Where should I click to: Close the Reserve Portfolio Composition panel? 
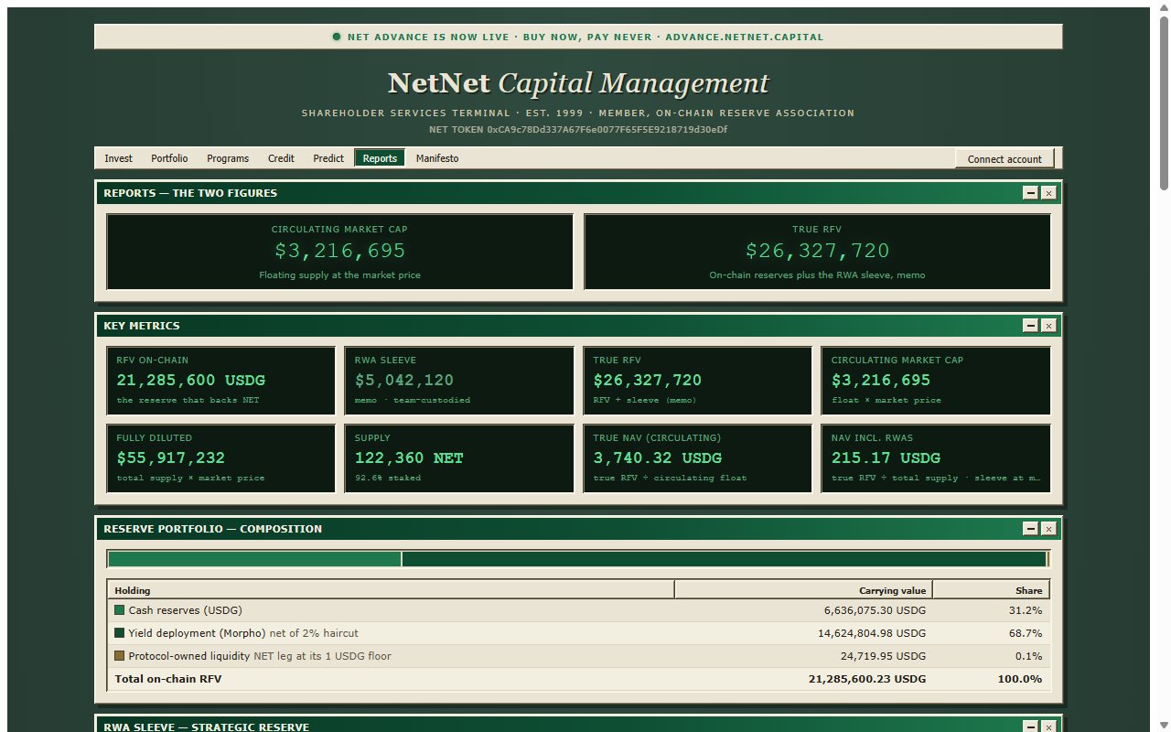(x=1048, y=529)
